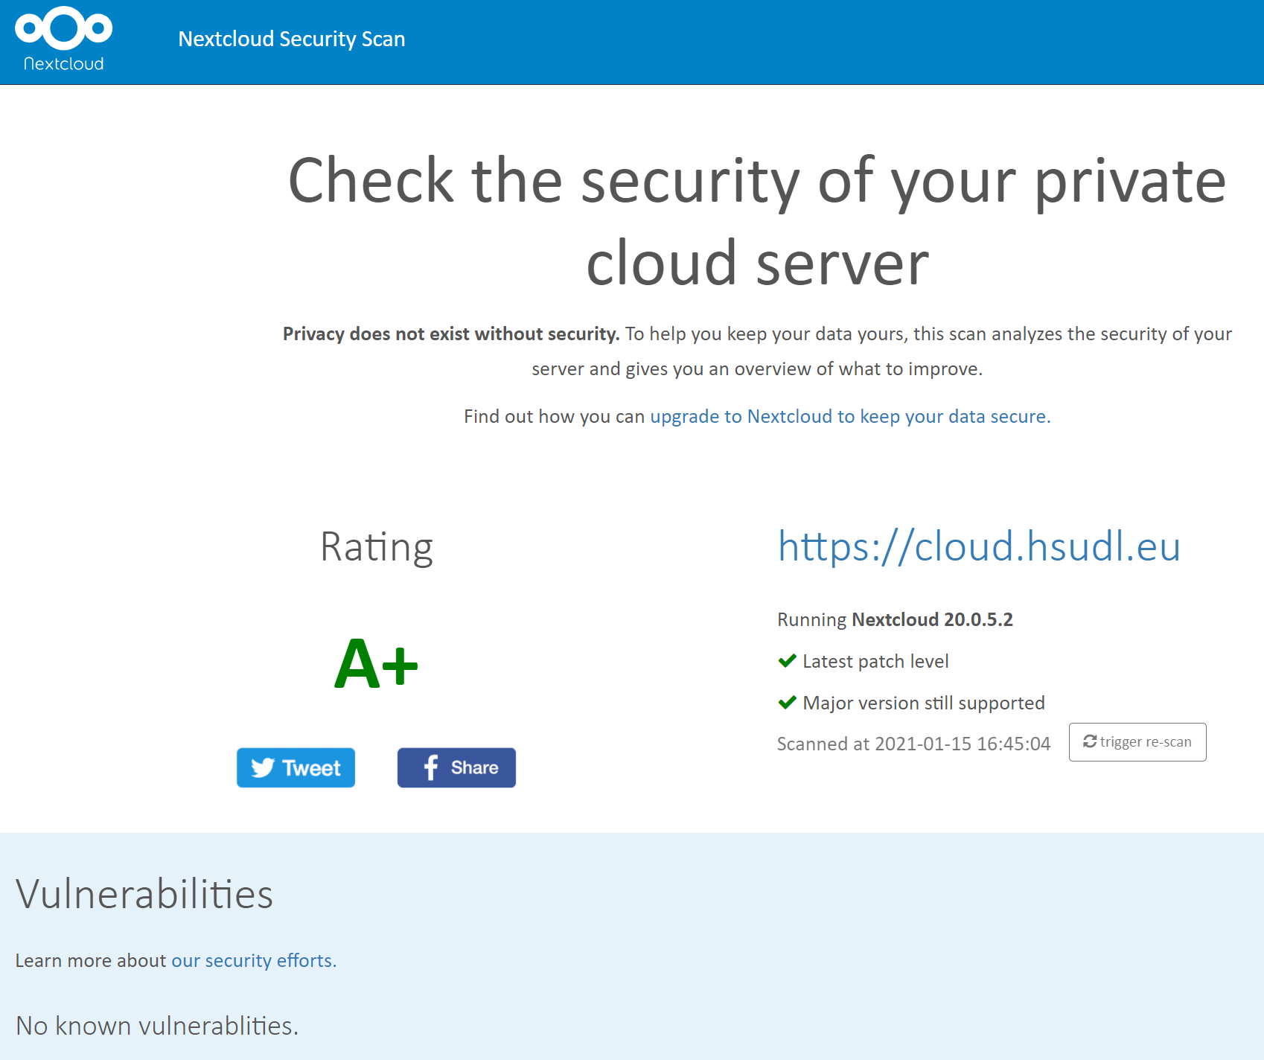Click the Scanned at timestamp text
The width and height of the screenshot is (1264, 1060).
(913, 744)
